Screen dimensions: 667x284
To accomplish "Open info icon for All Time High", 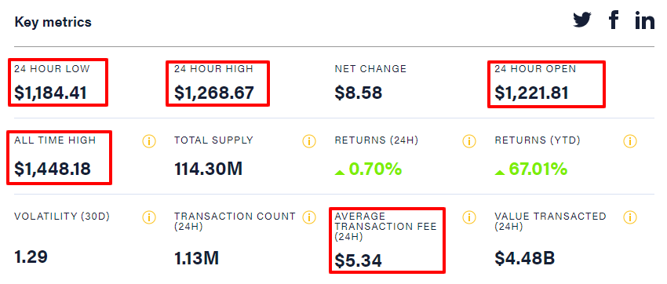I will [149, 141].
